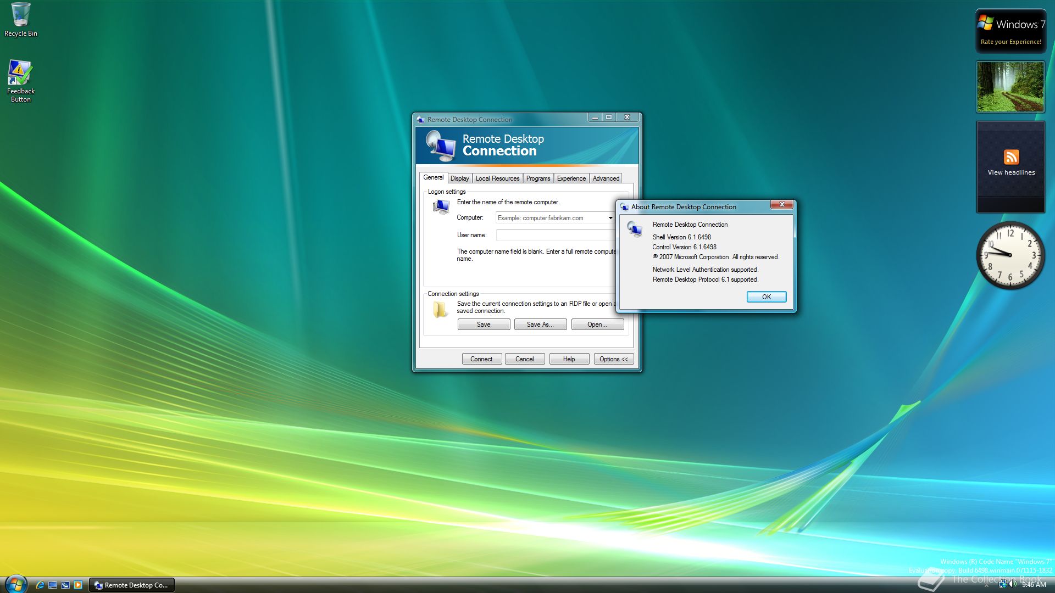This screenshot has width=1055, height=593.
Task: Switch to the Local Resources tab
Action: [x=497, y=178]
